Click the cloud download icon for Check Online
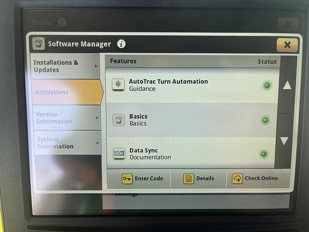Image resolution: width=309 pixels, height=232 pixels. tap(237, 178)
